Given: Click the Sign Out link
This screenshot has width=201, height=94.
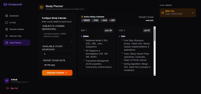Looking at the screenshot, I should 14,88.
